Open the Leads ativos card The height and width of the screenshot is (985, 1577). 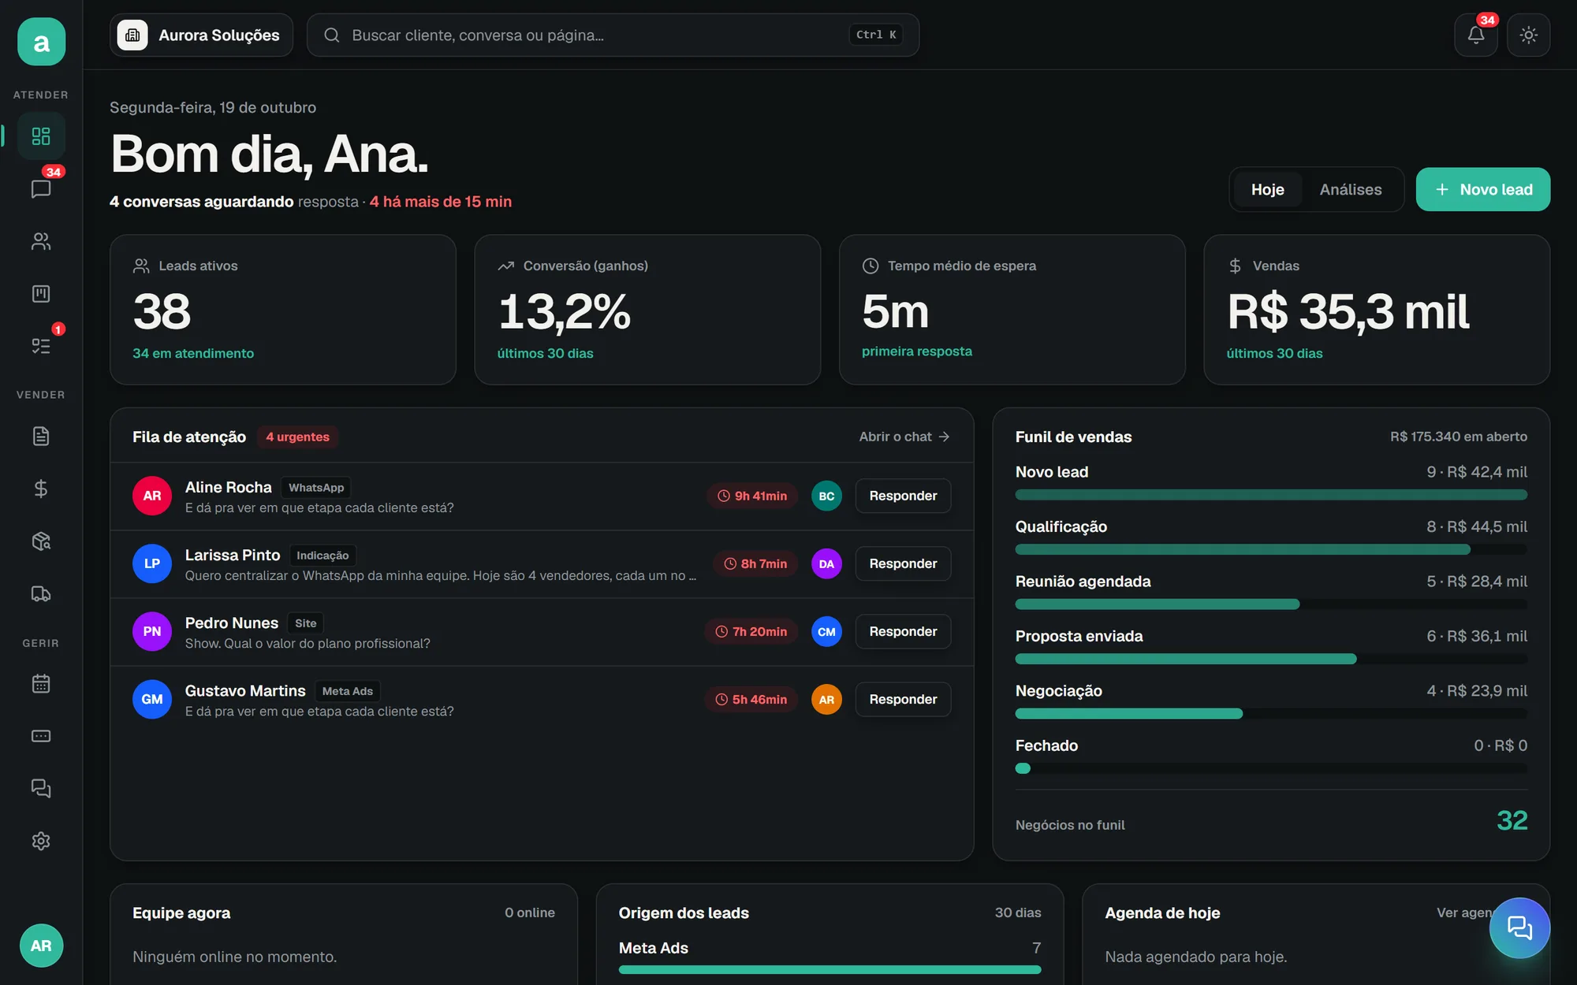[x=283, y=310]
